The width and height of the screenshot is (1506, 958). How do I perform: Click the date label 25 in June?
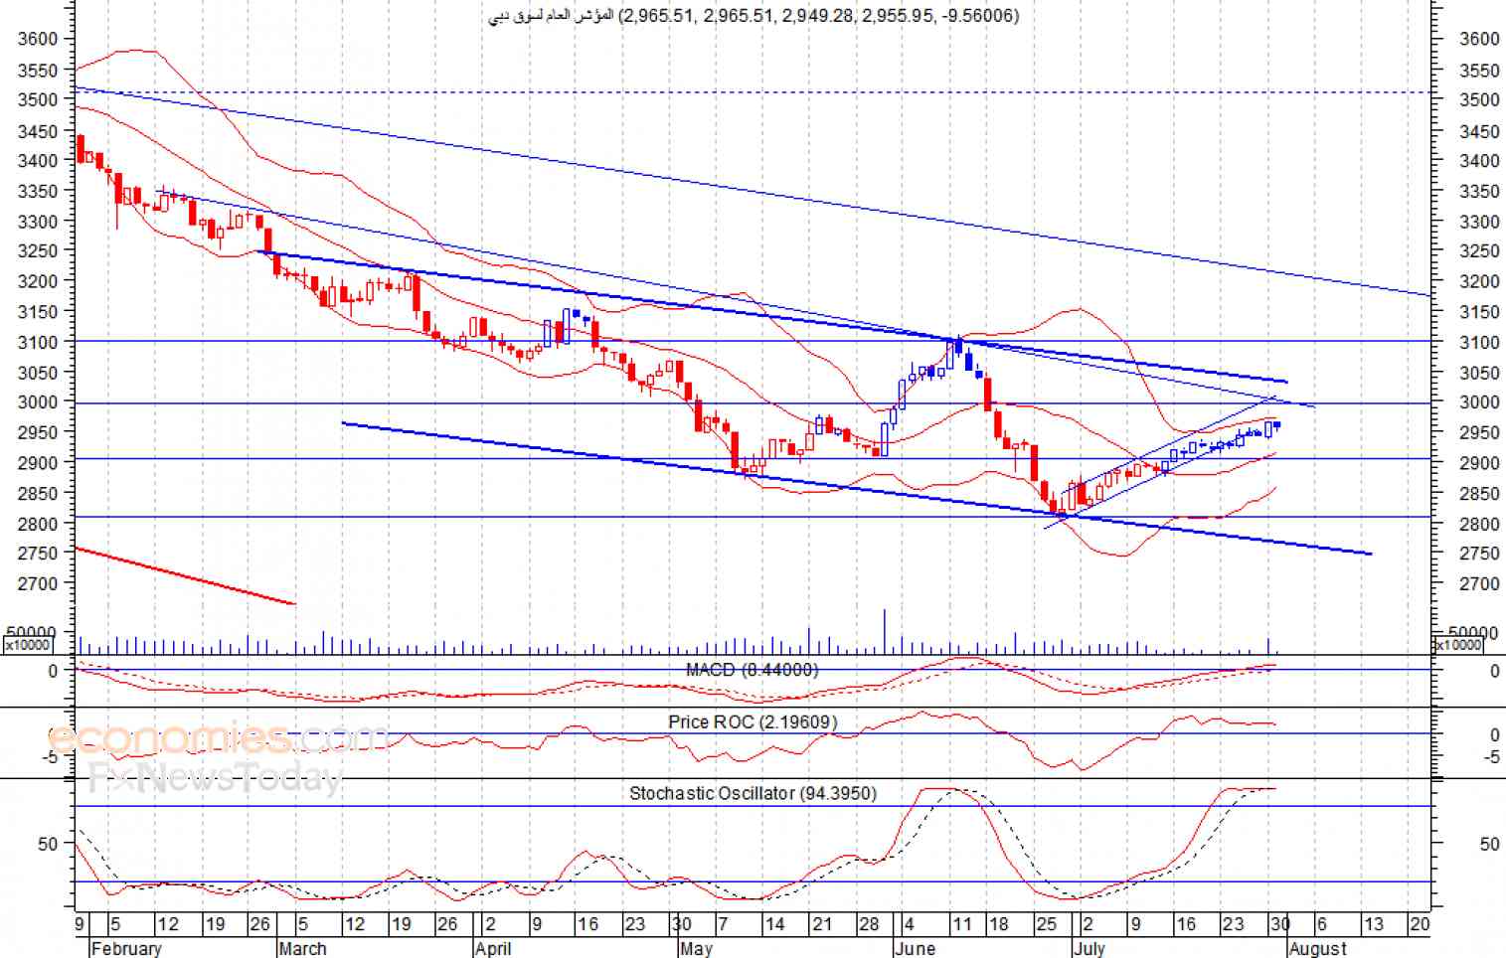pyautogui.click(x=1047, y=924)
